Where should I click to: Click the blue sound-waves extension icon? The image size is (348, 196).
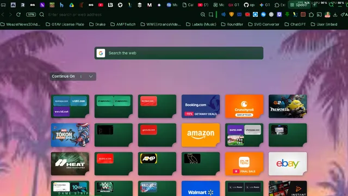click(x=223, y=15)
